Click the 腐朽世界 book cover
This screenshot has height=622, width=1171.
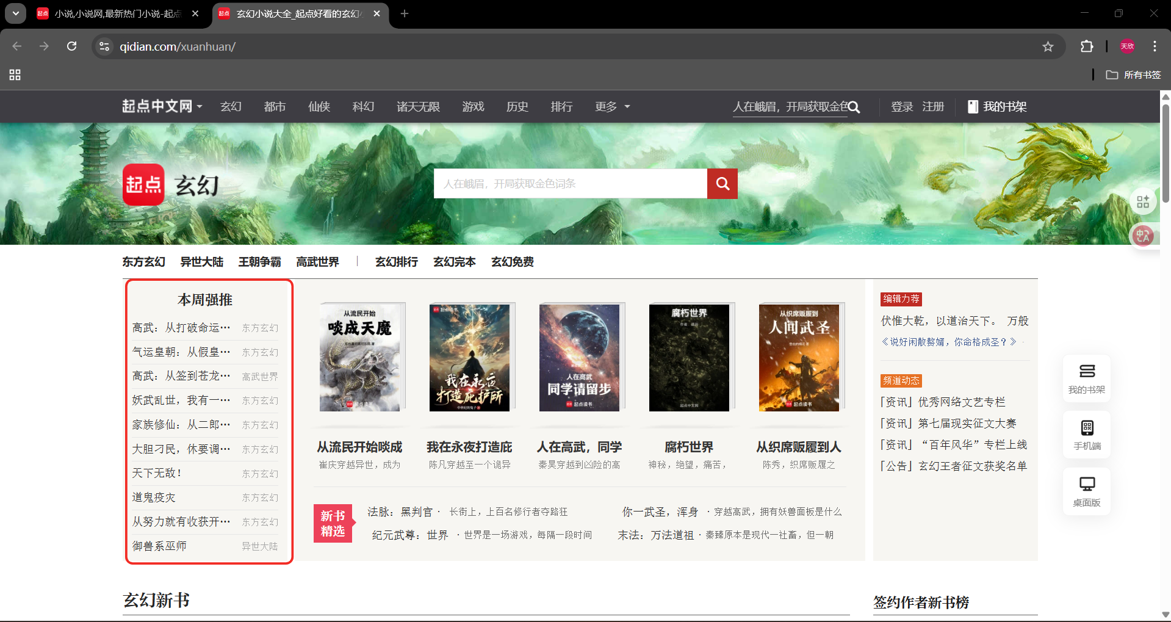click(x=690, y=358)
